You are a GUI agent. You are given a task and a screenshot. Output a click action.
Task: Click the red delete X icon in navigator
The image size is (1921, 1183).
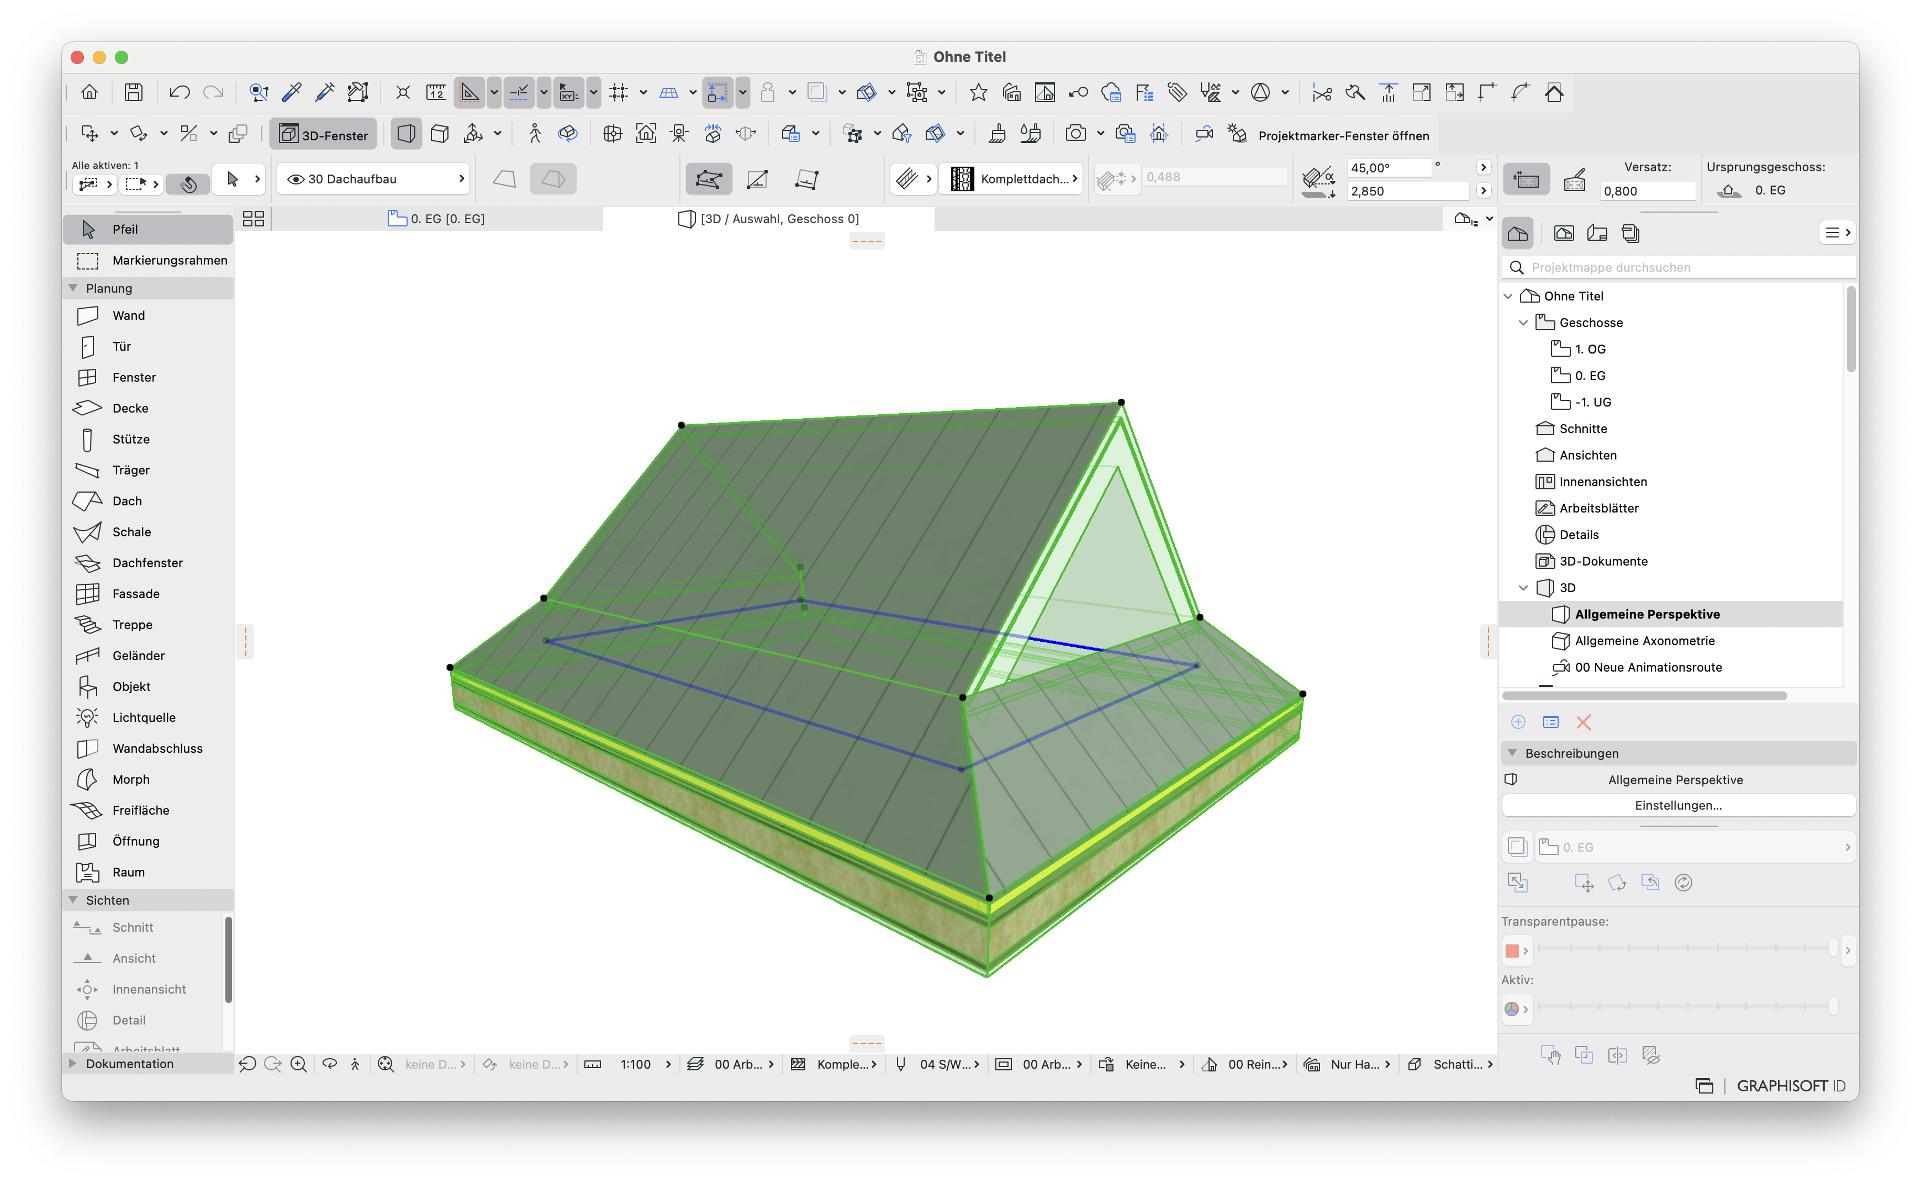click(x=1583, y=722)
